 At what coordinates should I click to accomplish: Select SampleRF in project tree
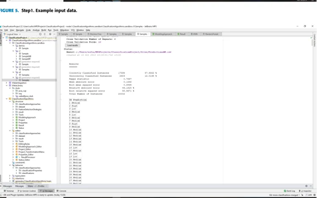(26, 59)
